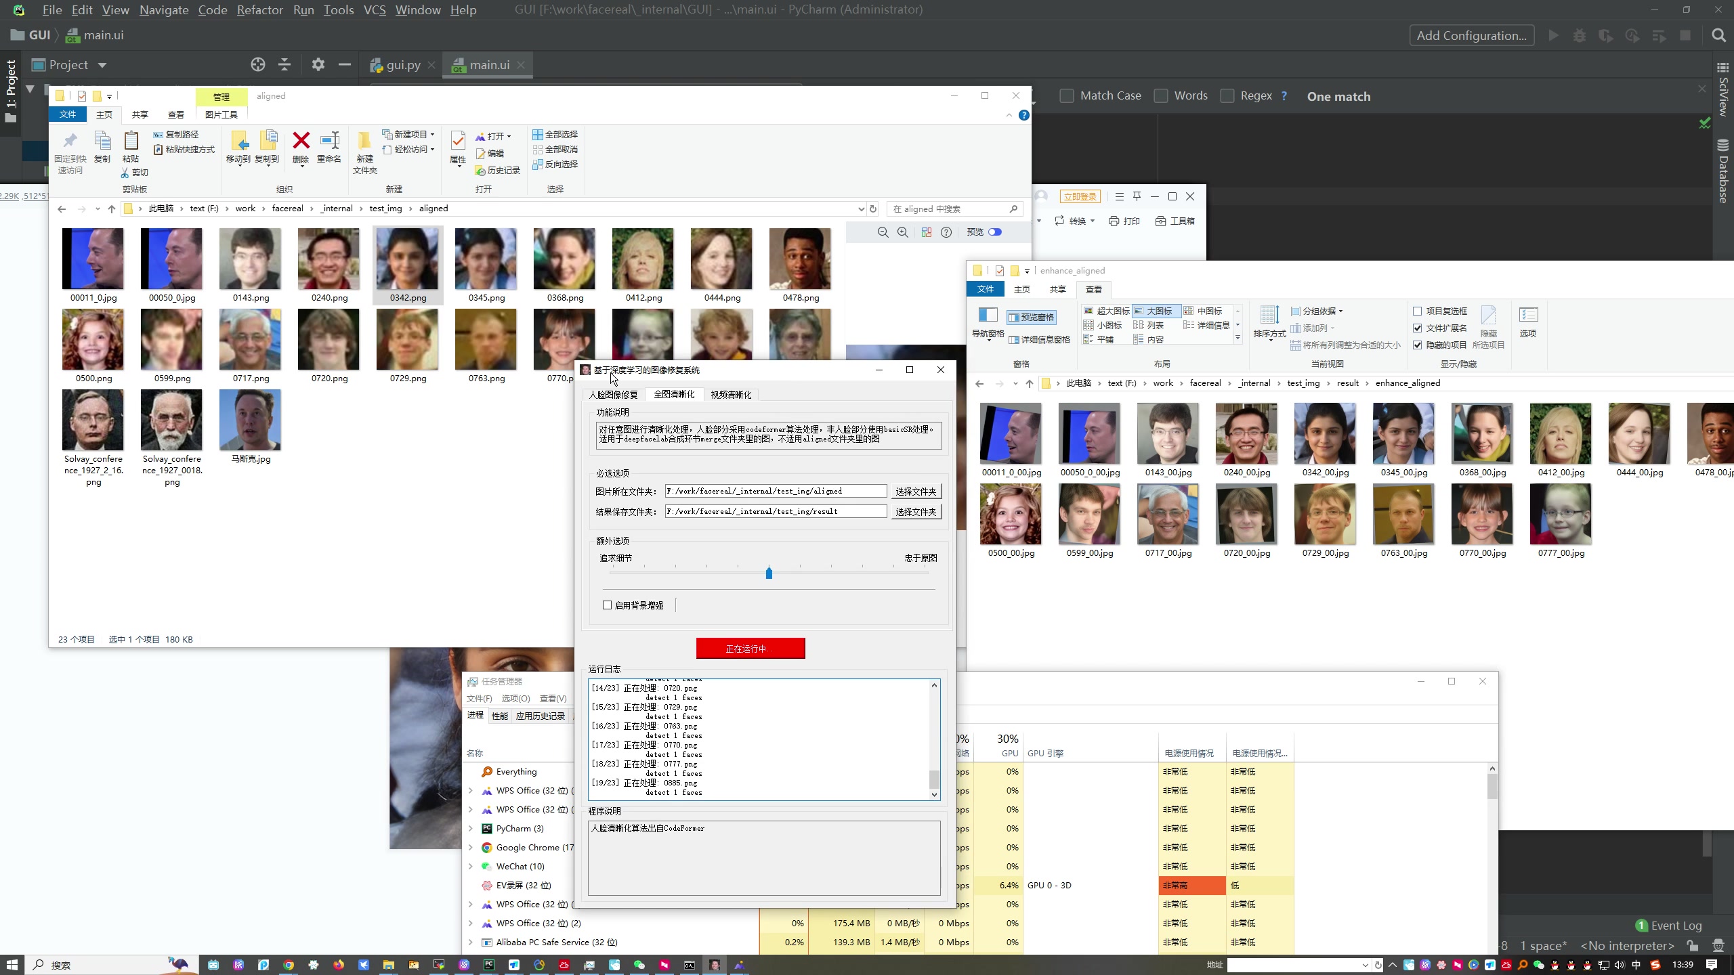Screen dimensions: 1734x975
Task: Uncheck hidden items (隐藏的项目) checkbox
Action: coord(1417,345)
